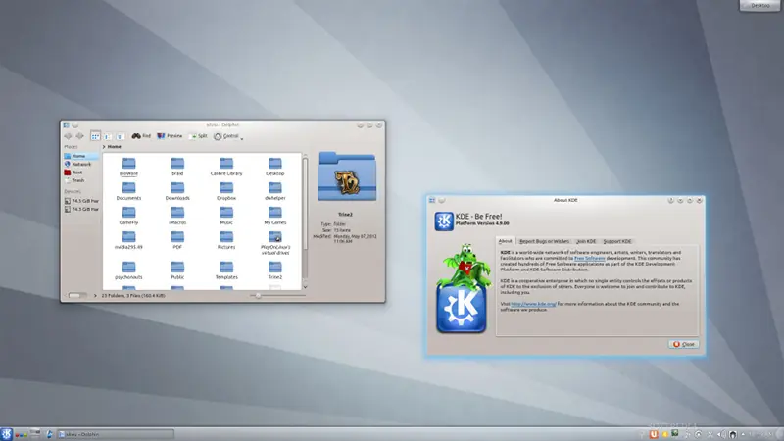
Task: Click the Desktop toolbox button on the desktop
Action: click(760, 5)
